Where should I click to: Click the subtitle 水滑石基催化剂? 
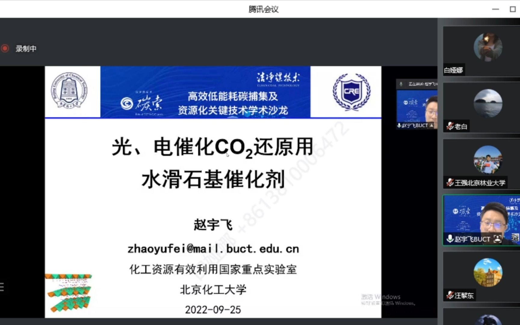coord(213,179)
